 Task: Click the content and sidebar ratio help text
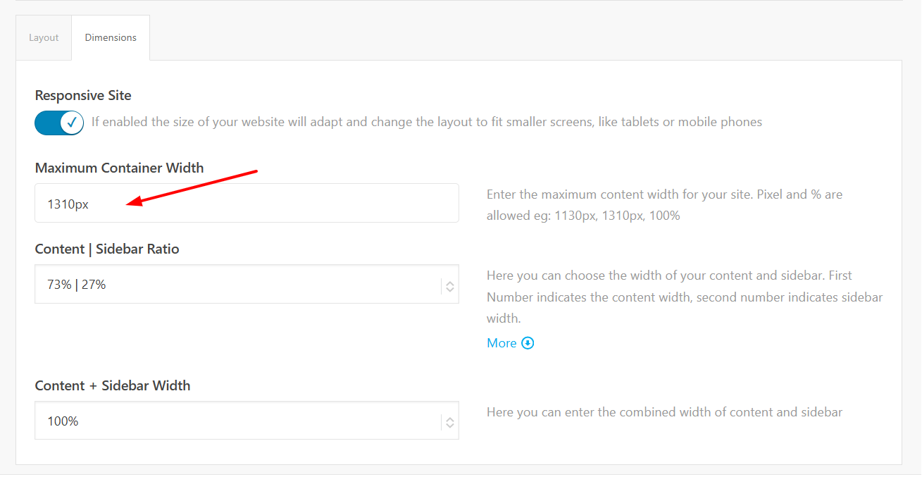pyautogui.click(x=684, y=297)
